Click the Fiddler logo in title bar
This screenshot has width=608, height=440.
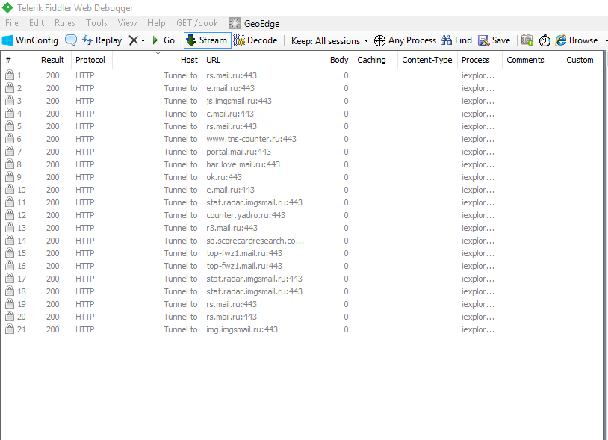click(x=7, y=7)
